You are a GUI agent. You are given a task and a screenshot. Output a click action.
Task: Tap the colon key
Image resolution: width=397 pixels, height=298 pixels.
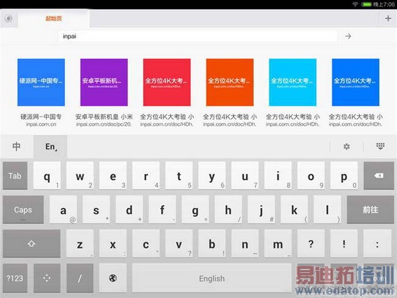pyautogui.click(x=377, y=244)
